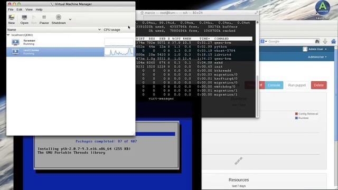This screenshot has height=190, width=338.
Task: Open the Edit menu in Virtual Machine Manager
Action: pyautogui.click(x=20, y=9)
